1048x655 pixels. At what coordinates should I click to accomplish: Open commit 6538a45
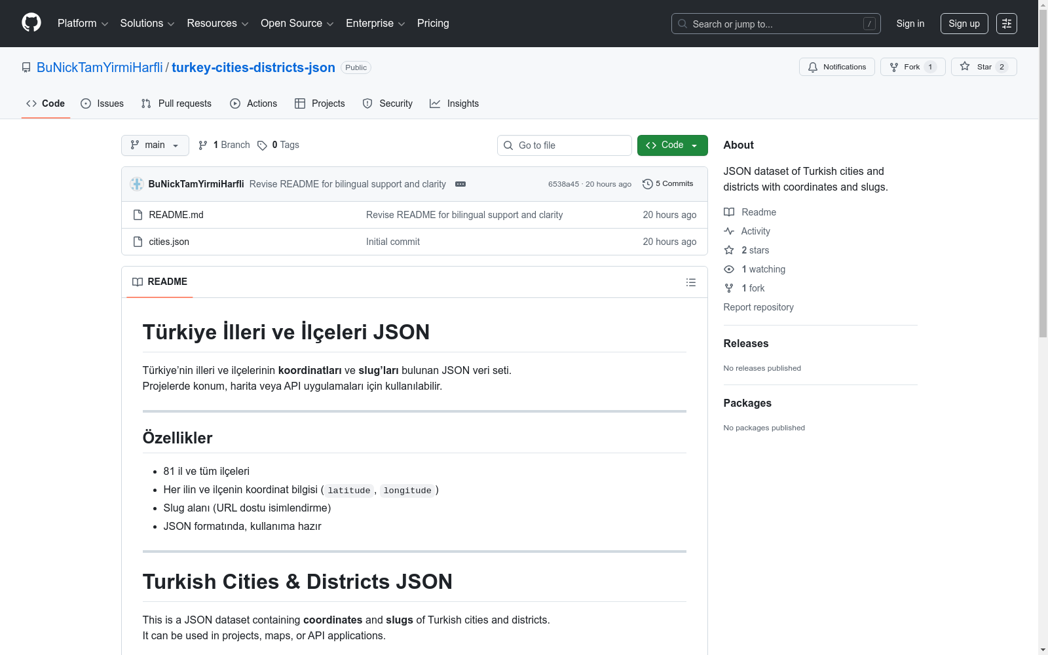point(564,184)
